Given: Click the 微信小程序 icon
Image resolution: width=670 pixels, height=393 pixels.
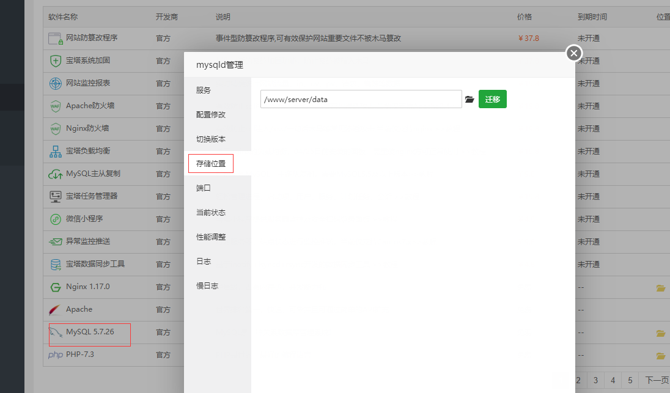Looking at the screenshot, I should tap(56, 219).
